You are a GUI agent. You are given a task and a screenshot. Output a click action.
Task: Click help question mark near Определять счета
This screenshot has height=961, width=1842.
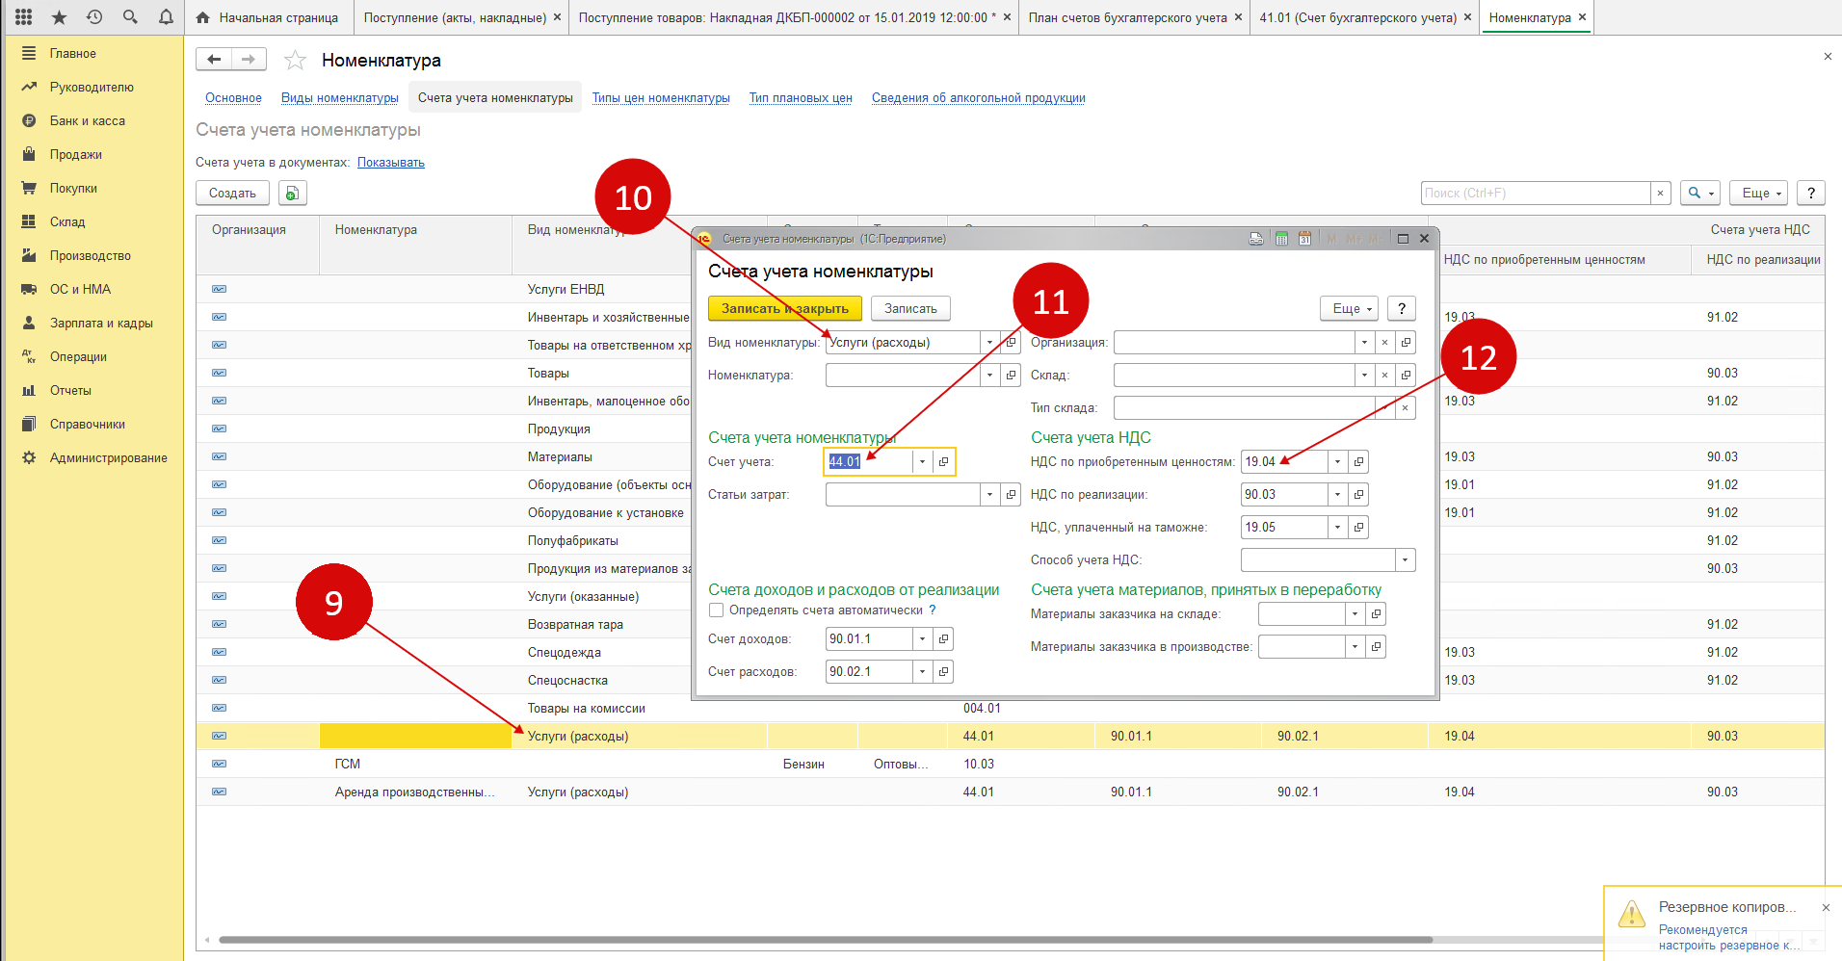click(x=933, y=610)
